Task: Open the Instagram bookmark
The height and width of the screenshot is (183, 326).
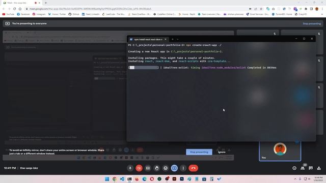Action: tap(39, 14)
